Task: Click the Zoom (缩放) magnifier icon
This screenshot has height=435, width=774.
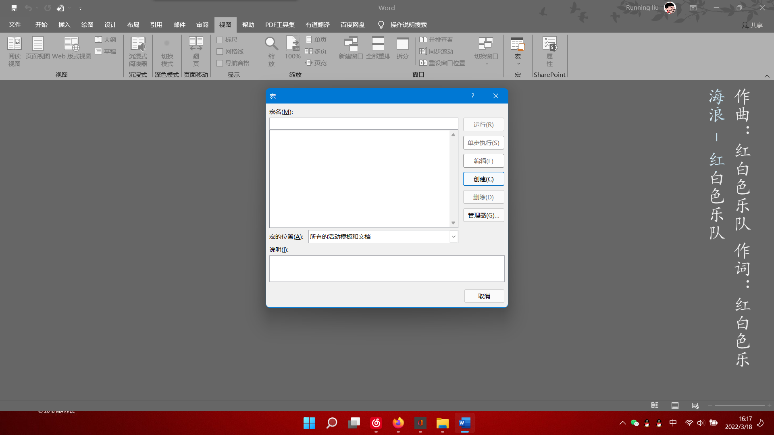Action: (271, 43)
